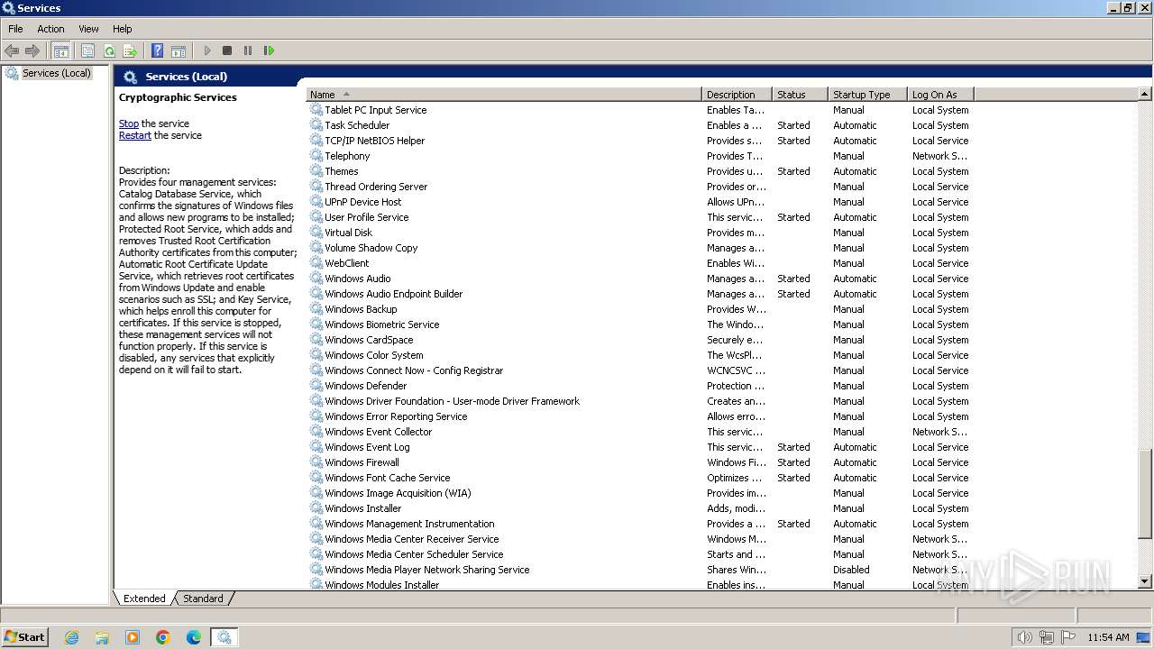Switch to the Extended tab
Screen dimensions: 1154x649
tap(144, 599)
